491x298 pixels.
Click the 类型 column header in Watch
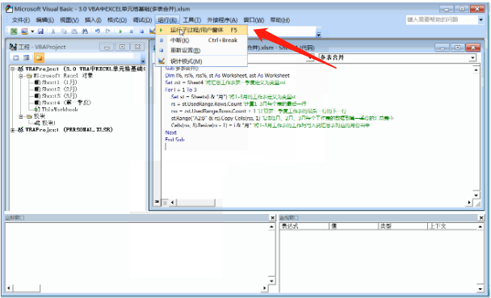tap(403, 226)
